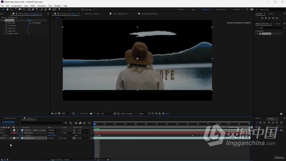Screen dimensions: 286x161
Task: Switch to the Render Queue tab
Action: point(10,118)
